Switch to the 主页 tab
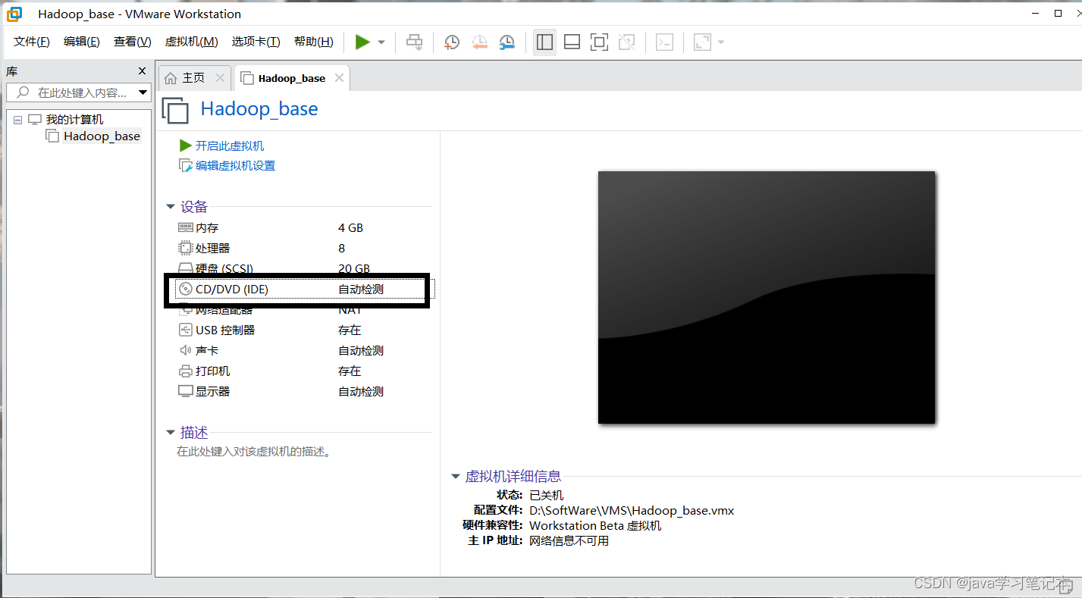The image size is (1082, 598). tap(193, 78)
